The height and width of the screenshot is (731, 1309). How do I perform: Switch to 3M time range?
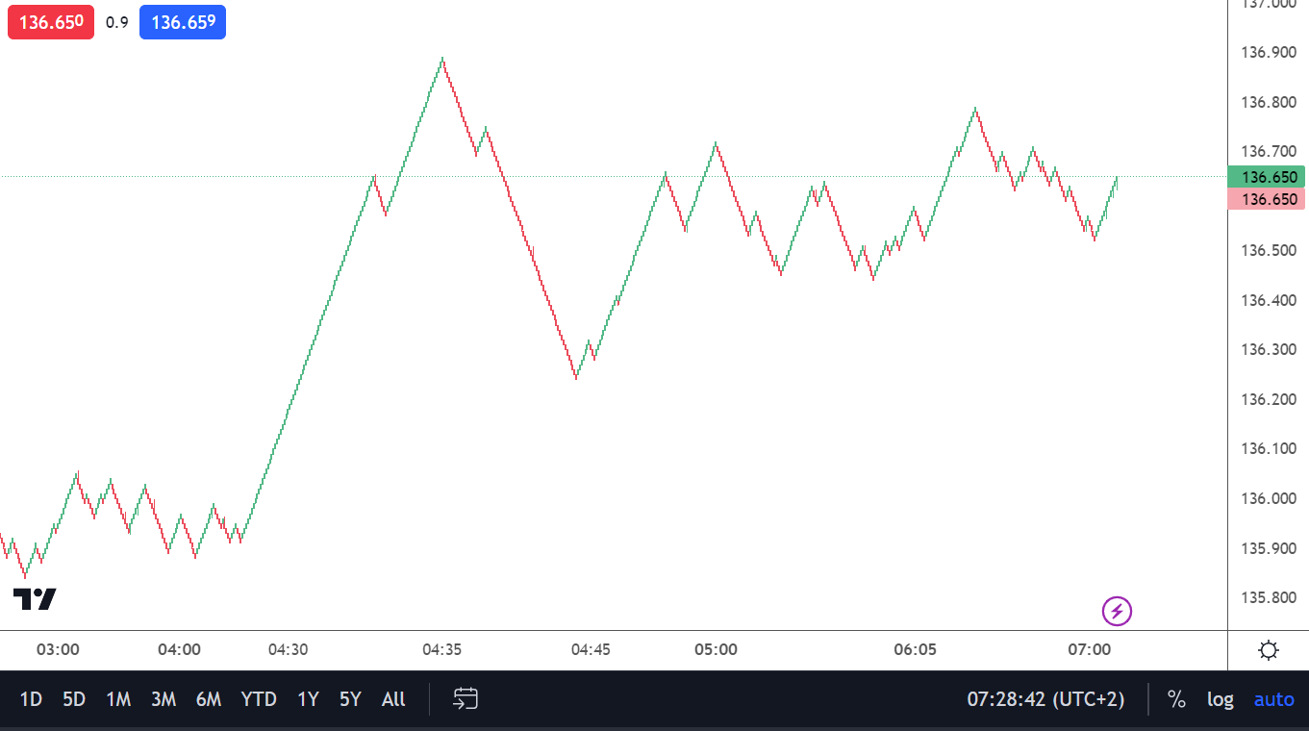164,699
